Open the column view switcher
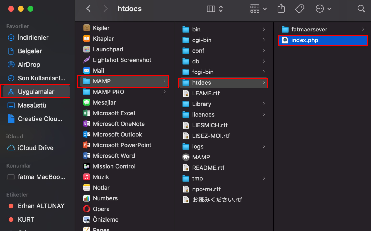Viewport: 371px width, 231px height. tap(215, 9)
